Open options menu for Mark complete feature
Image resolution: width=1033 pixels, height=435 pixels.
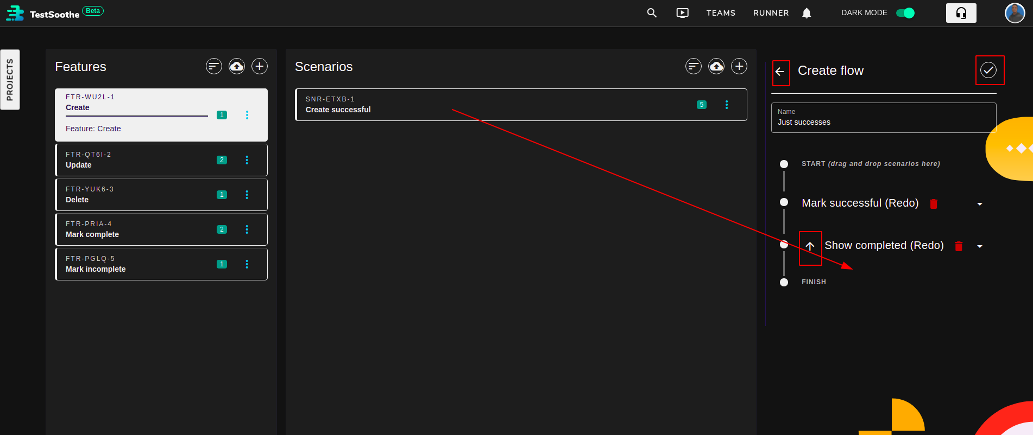[x=247, y=229]
